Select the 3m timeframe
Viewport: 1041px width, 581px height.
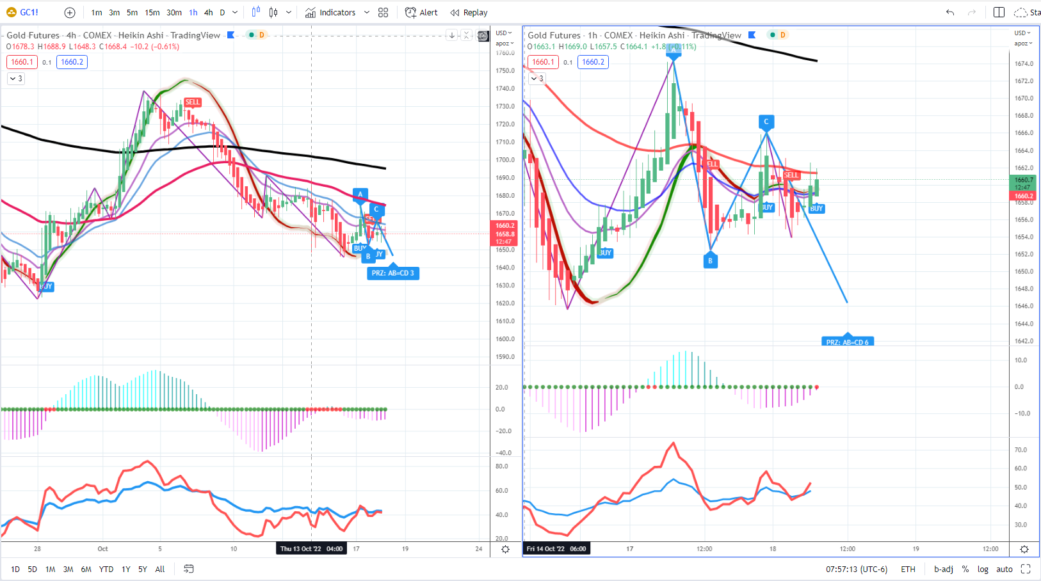(x=115, y=12)
